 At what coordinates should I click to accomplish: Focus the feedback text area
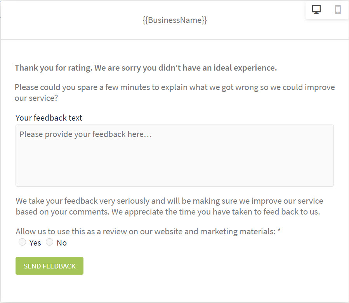click(175, 156)
